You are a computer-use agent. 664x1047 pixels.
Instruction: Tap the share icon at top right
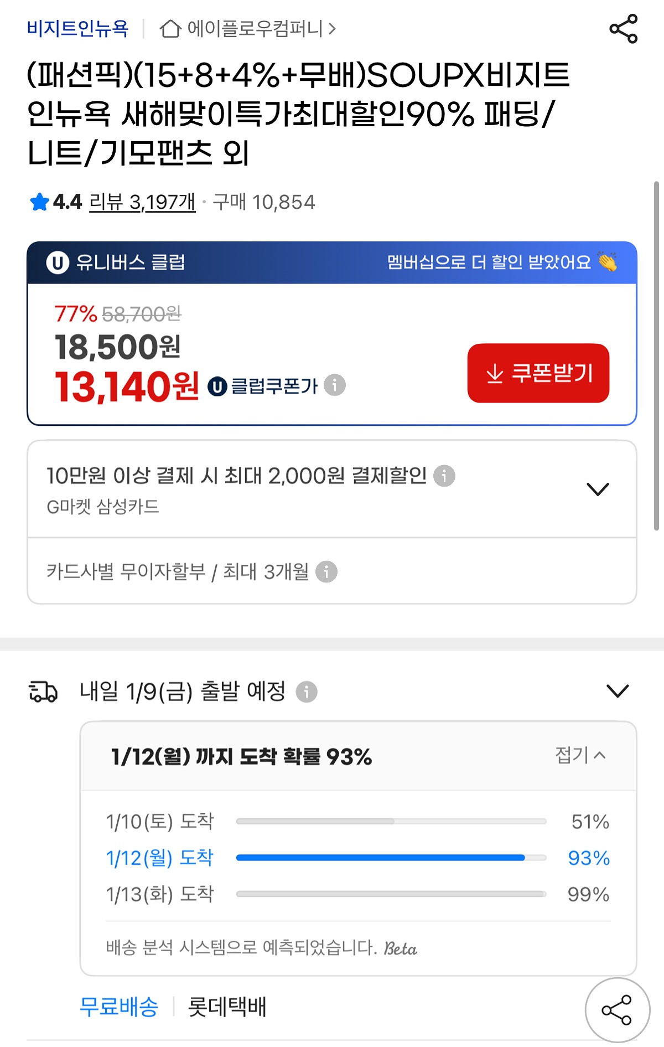(623, 29)
